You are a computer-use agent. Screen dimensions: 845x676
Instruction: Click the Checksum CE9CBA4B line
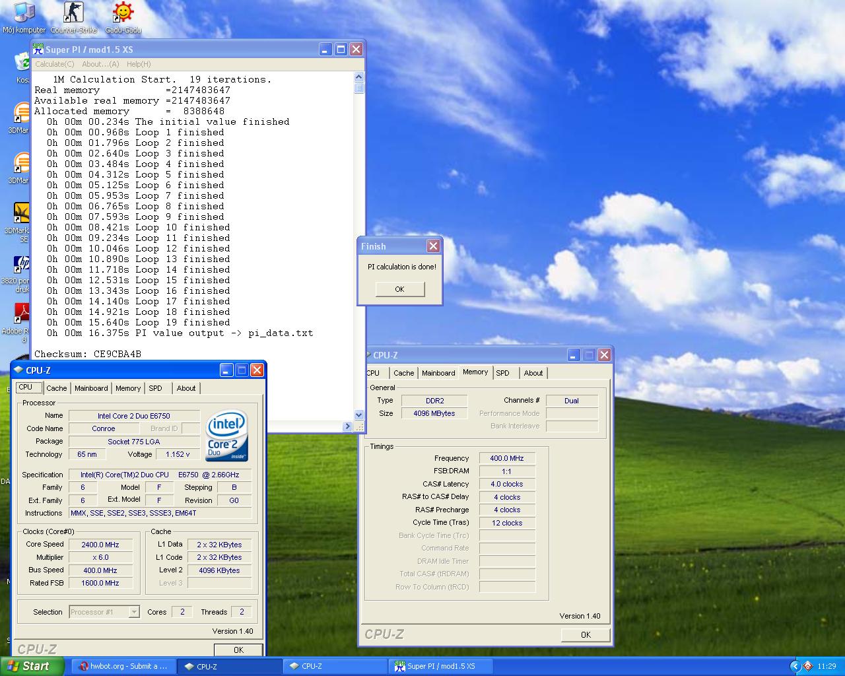pyautogui.click(x=88, y=354)
